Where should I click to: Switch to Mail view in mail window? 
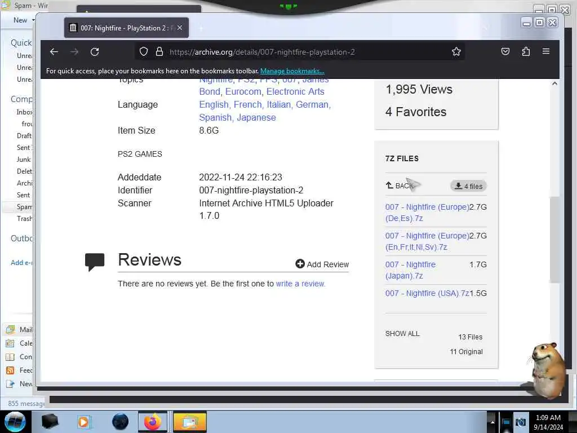(19, 329)
